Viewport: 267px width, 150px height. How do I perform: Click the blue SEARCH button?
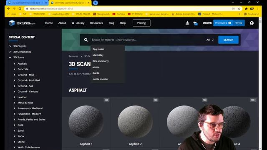[x=228, y=40]
